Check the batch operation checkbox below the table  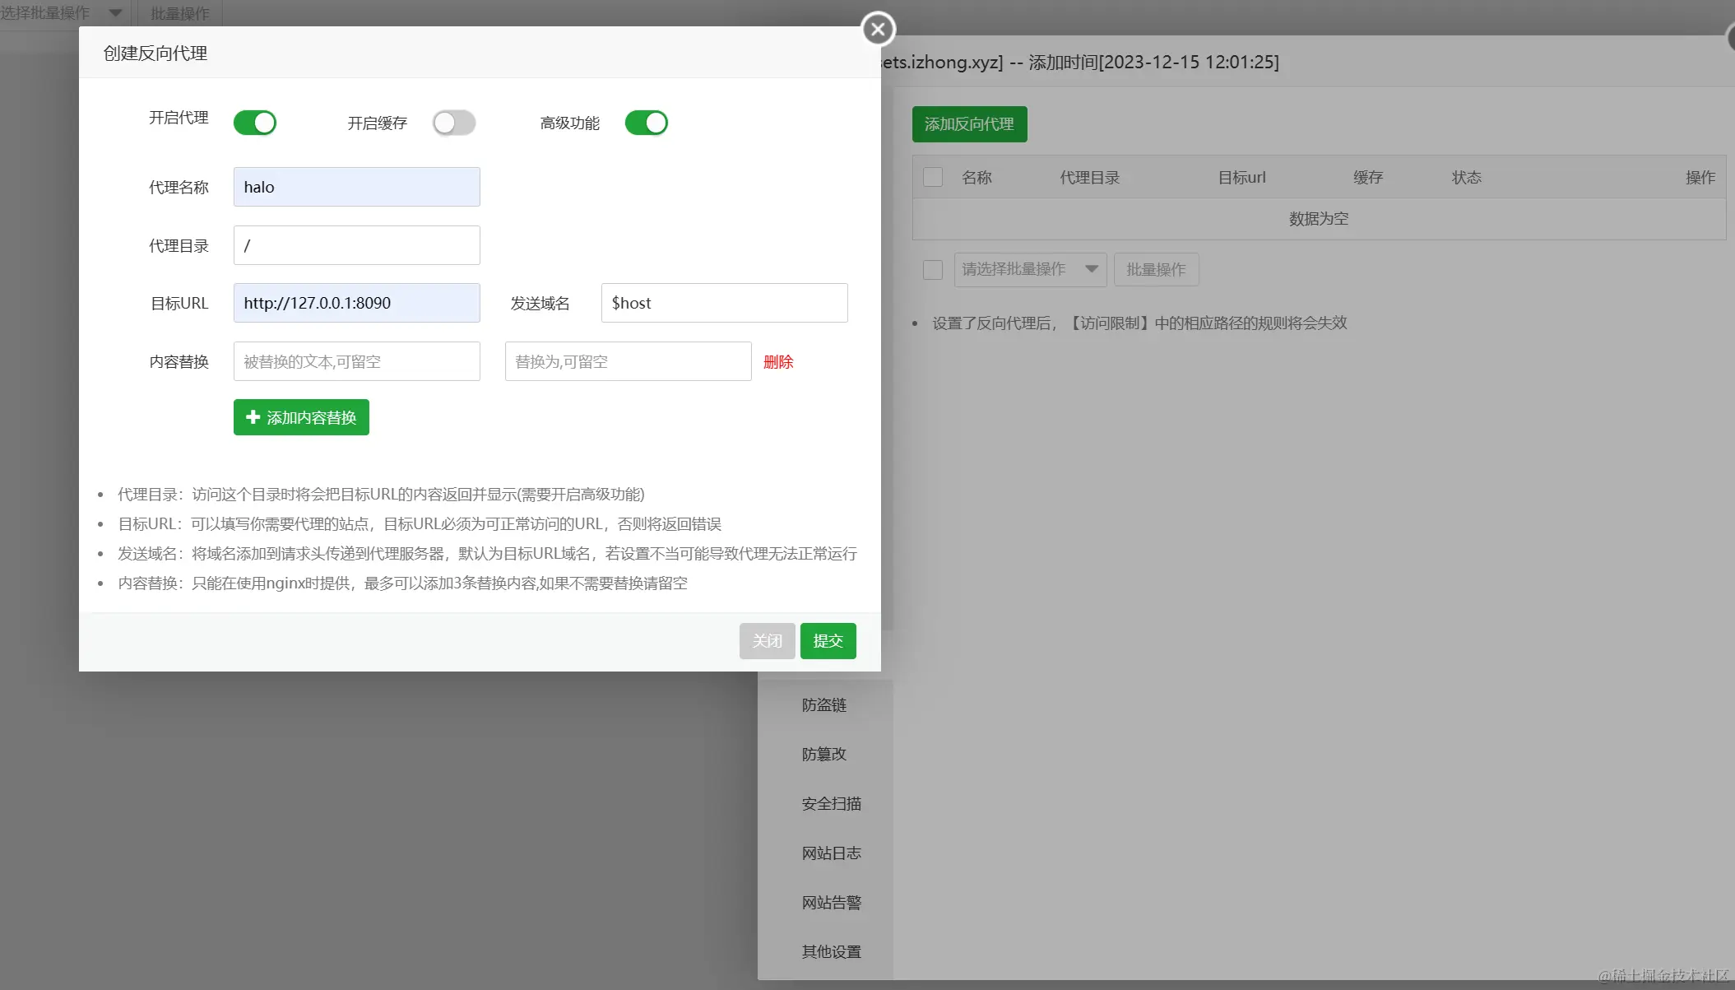tap(933, 270)
